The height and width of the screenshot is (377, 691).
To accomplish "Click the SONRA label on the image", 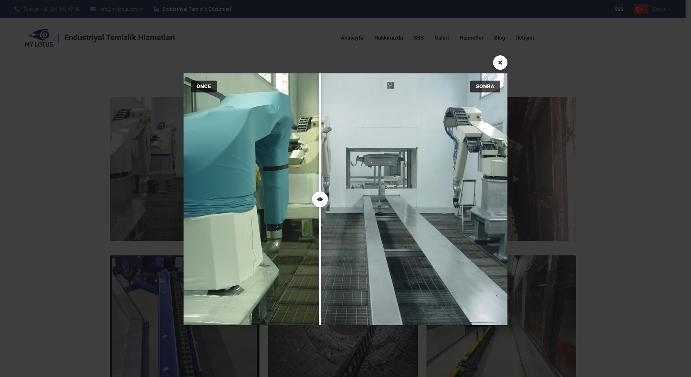I will tap(485, 86).
